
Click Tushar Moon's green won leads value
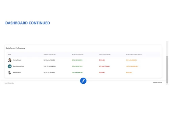pos(77,60)
